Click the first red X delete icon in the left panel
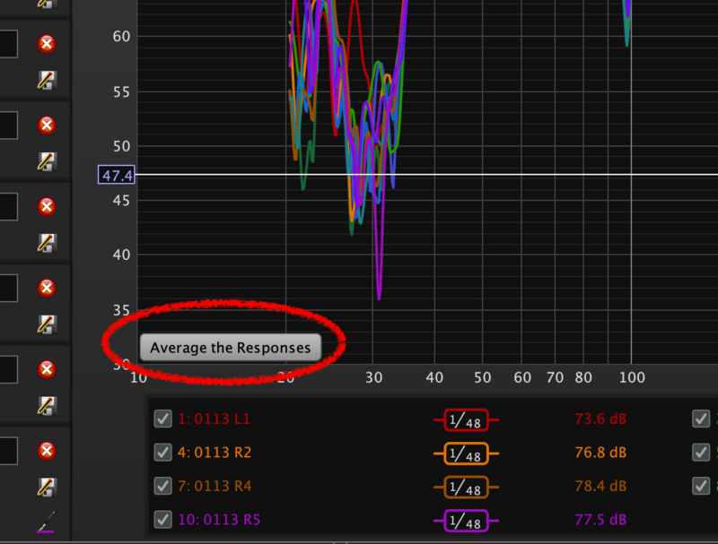Image resolution: width=718 pixels, height=544 pixels. coord(47,44)
